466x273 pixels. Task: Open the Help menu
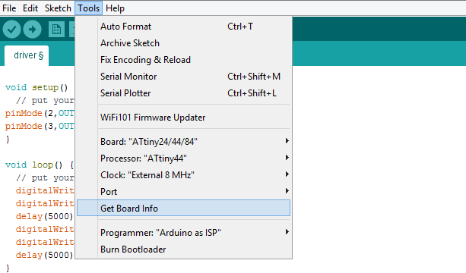[x=115, y=8]
